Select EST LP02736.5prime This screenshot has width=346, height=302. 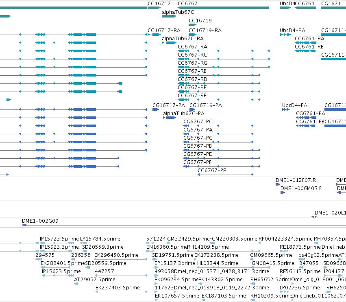300,288
